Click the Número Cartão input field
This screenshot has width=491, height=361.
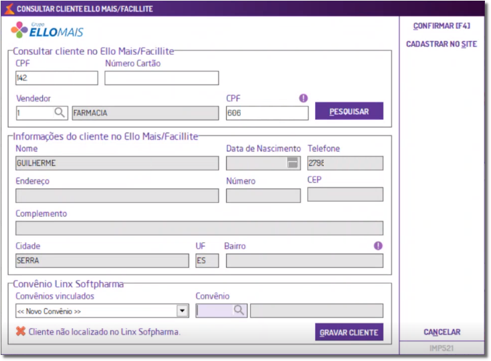pyautogui.click(x=162, y=78)
